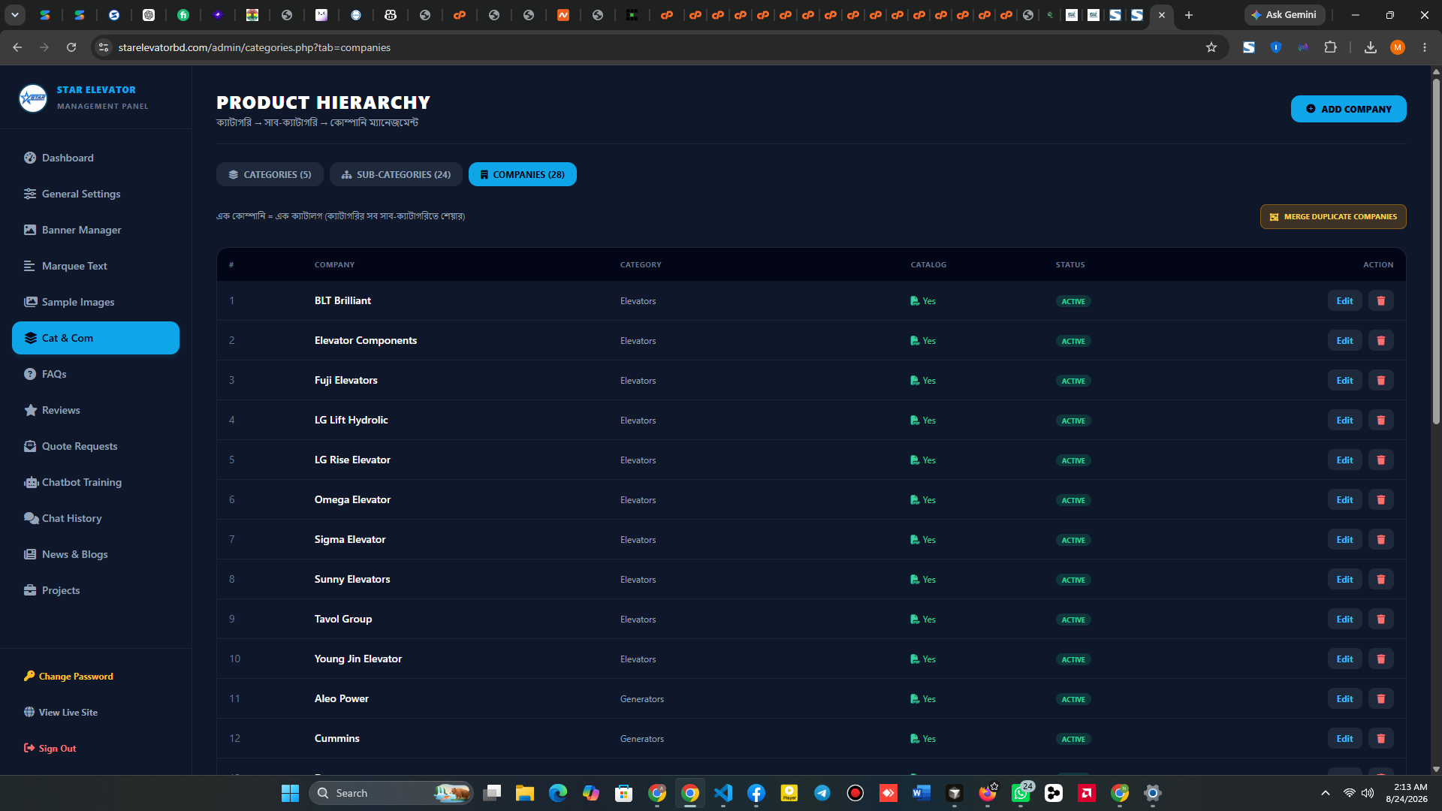
Task: Go to Reviews page
Action: click(95, 410)
